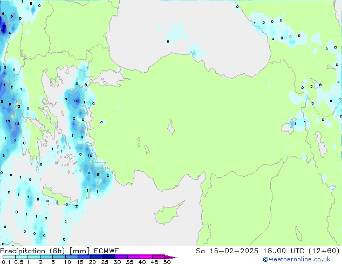Click the 'Precipitation (6h) [mm] ECMWF' title
The height and width of the screenshot is (264, 342).
tap(59, 251)
